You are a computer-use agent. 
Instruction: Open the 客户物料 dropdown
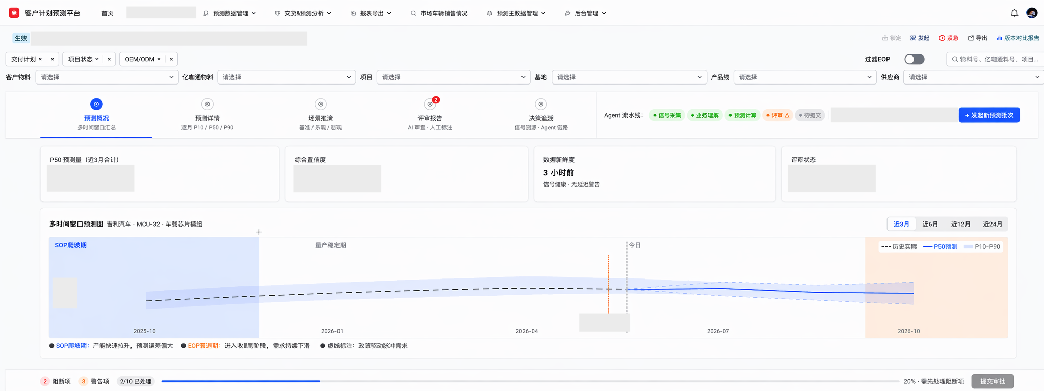pyautogui.click(x=107, y=77)
